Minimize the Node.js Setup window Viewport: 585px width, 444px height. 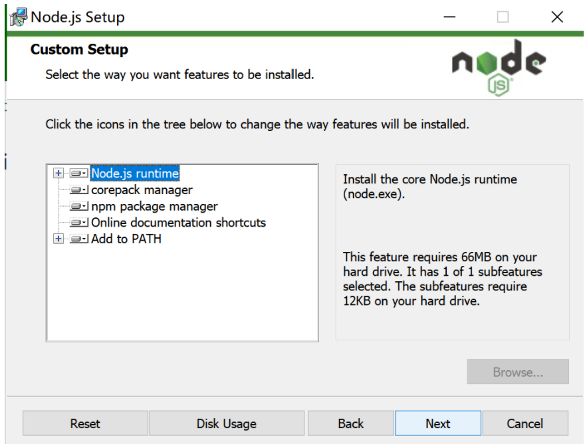point(449,17)
